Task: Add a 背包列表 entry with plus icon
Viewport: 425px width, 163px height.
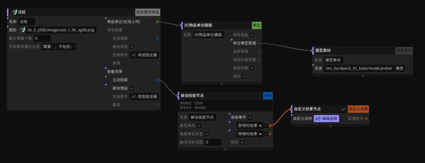Action: click(x=252, y=68)
